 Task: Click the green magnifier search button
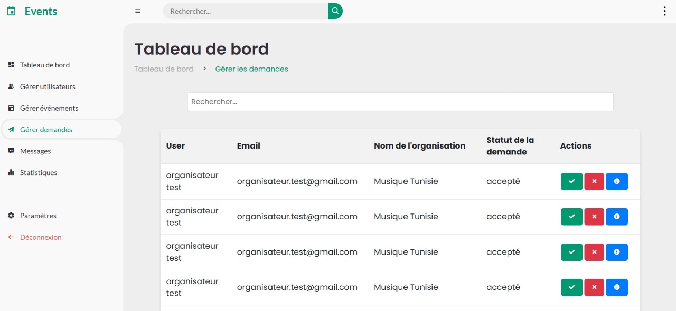(x=335, y=11)
